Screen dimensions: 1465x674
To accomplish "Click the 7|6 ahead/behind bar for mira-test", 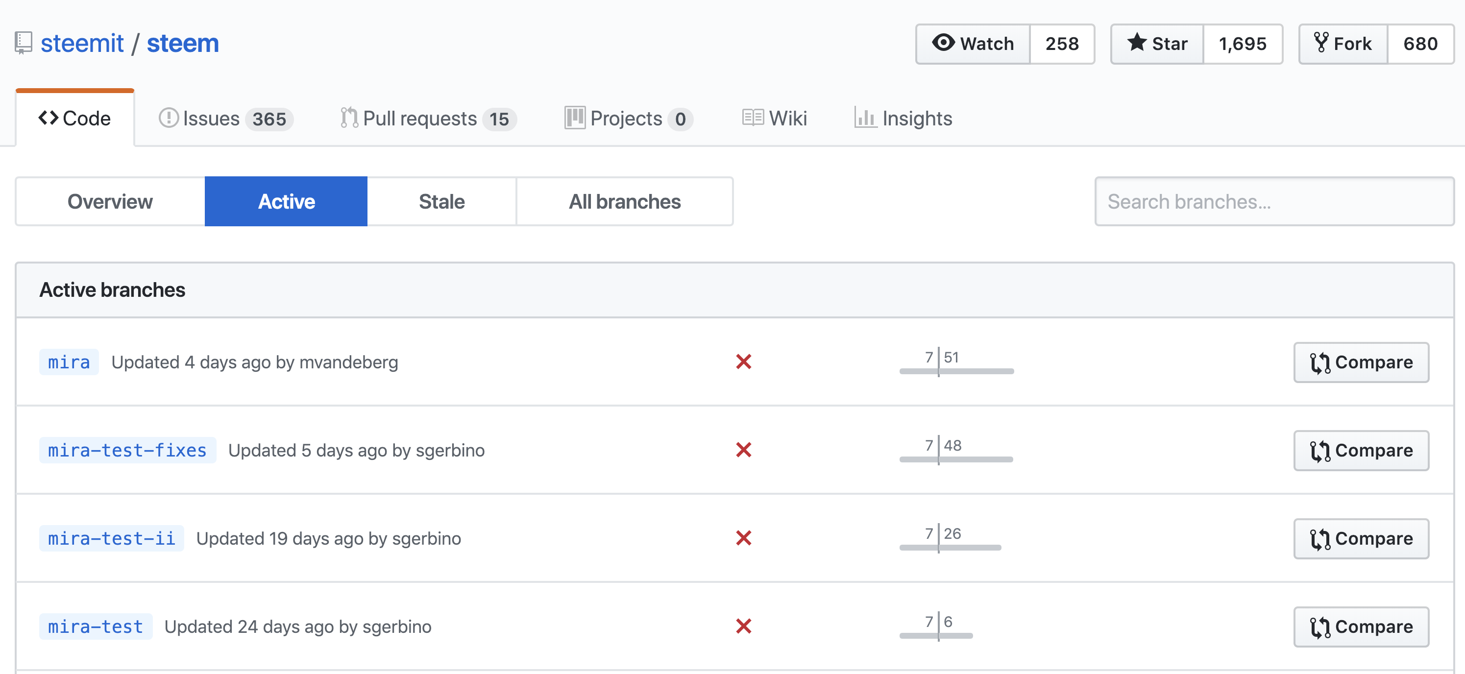I will pos(936,626).
